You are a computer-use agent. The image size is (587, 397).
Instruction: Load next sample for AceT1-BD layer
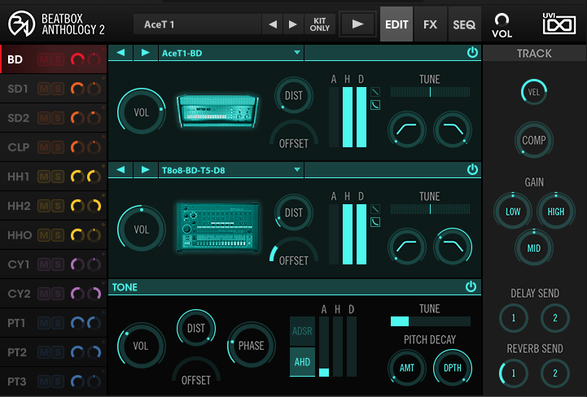[145, 53]
